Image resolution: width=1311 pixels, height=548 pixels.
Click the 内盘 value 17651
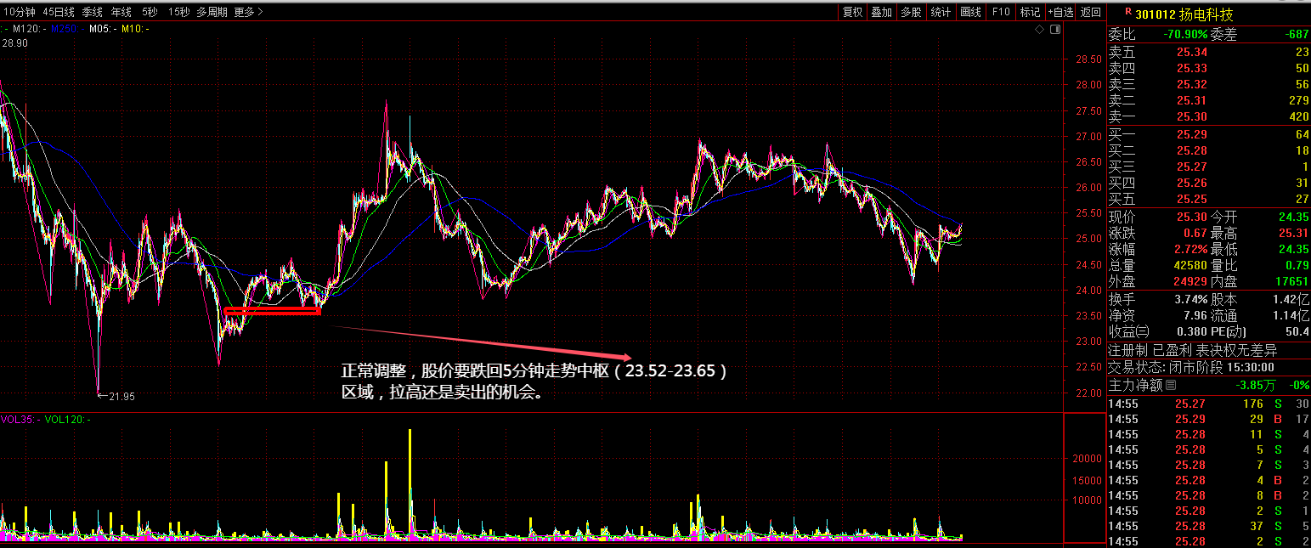click(1293, 281)
